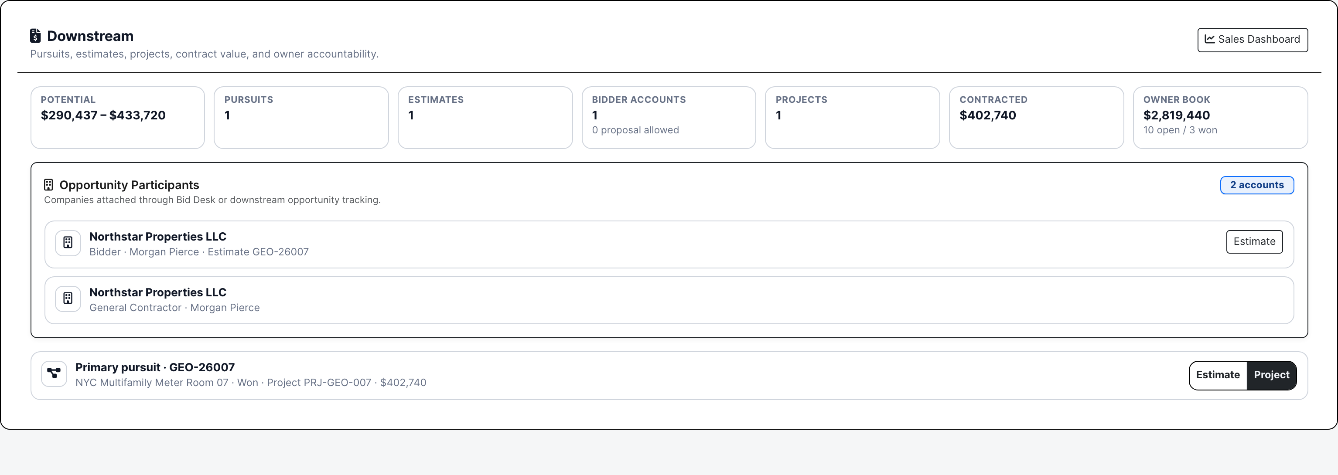
Task: Open the Owner Book card
Action: point(1220,117)
